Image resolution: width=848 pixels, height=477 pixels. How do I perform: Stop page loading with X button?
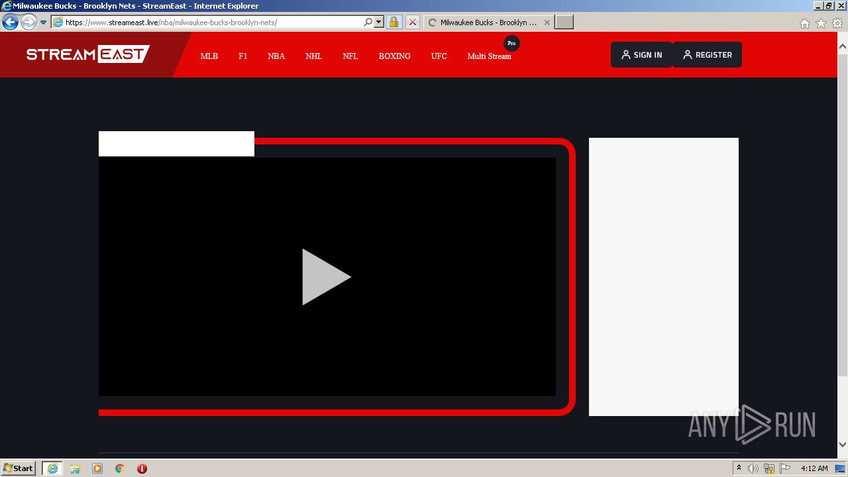412,22
